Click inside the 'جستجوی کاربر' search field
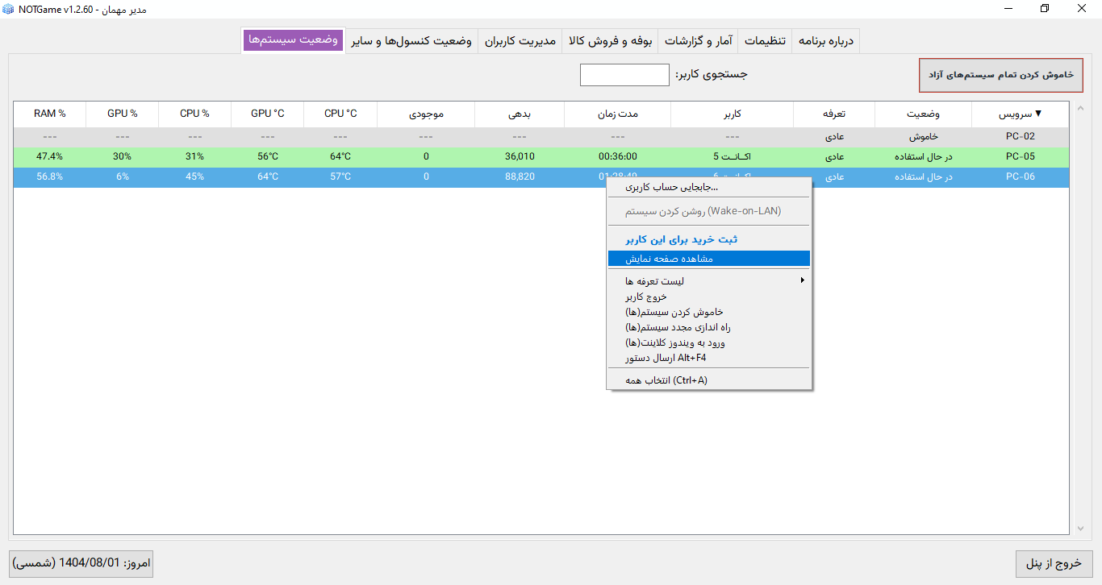Image resolution: width=1102 pixels, height=585 pixels. click(624, 74)
